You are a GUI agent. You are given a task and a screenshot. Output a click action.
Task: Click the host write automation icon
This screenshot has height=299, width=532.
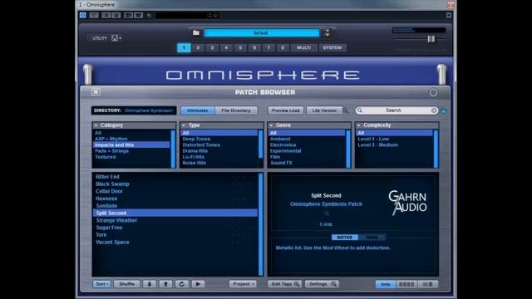[x=116, y=15]
